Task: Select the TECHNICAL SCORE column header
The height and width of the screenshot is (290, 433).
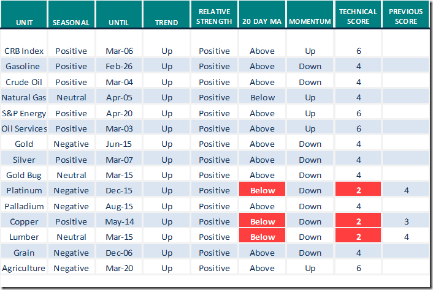Action: click(x=358, y=17)
